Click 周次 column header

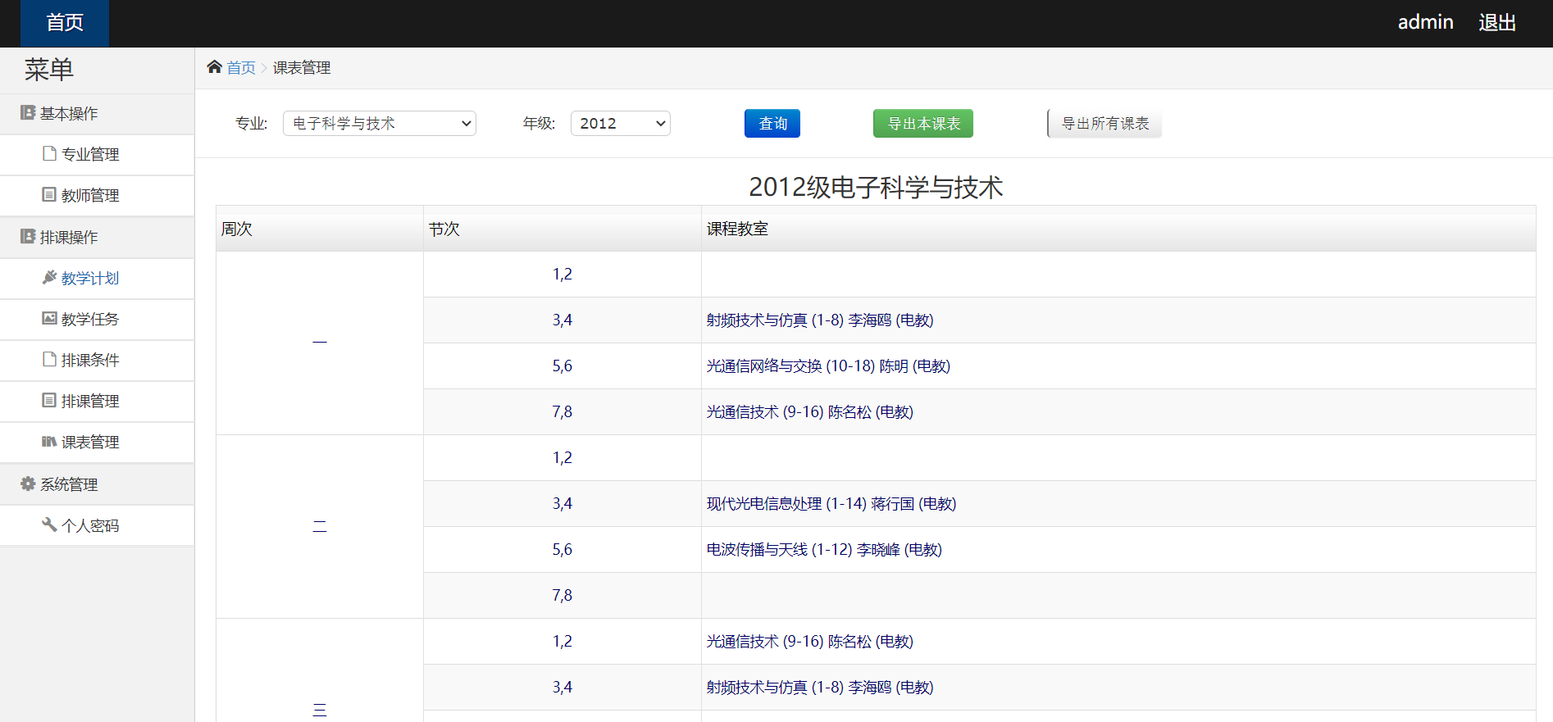320,229
